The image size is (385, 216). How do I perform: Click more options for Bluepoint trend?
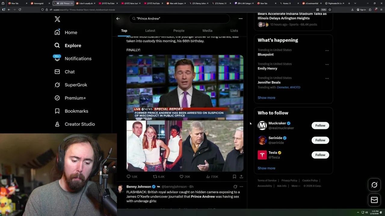(327, 50)
